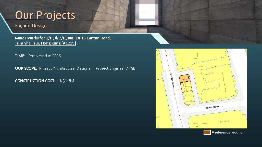Click the brown reference location legend swatch
This screenshot has width=262, height=147.
click(207, 132)
